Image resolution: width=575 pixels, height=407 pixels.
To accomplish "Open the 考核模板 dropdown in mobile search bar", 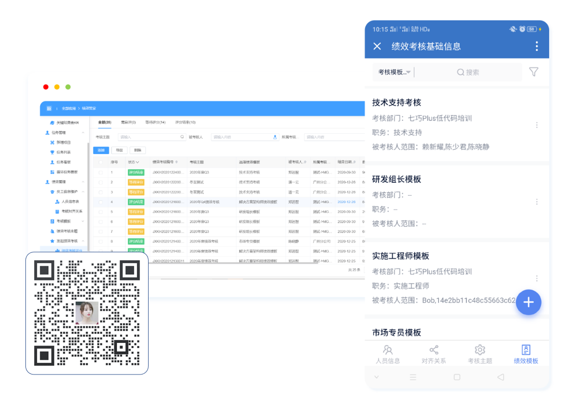I will click(x=394, y=72).
